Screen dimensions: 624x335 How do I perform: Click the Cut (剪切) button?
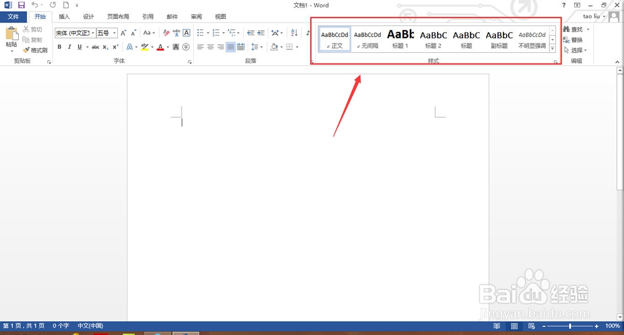tap(32, 29)
